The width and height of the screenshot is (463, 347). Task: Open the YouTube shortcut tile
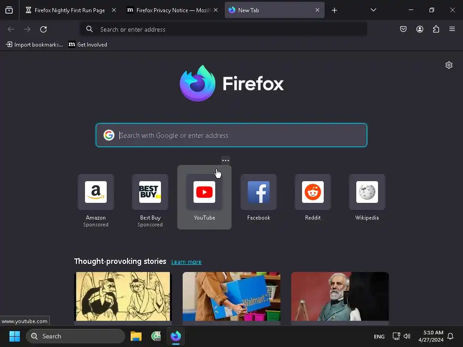[204, 197]
